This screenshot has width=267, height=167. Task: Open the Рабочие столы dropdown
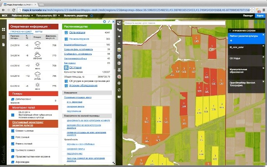pyautogui.click(x=22, y=16)
